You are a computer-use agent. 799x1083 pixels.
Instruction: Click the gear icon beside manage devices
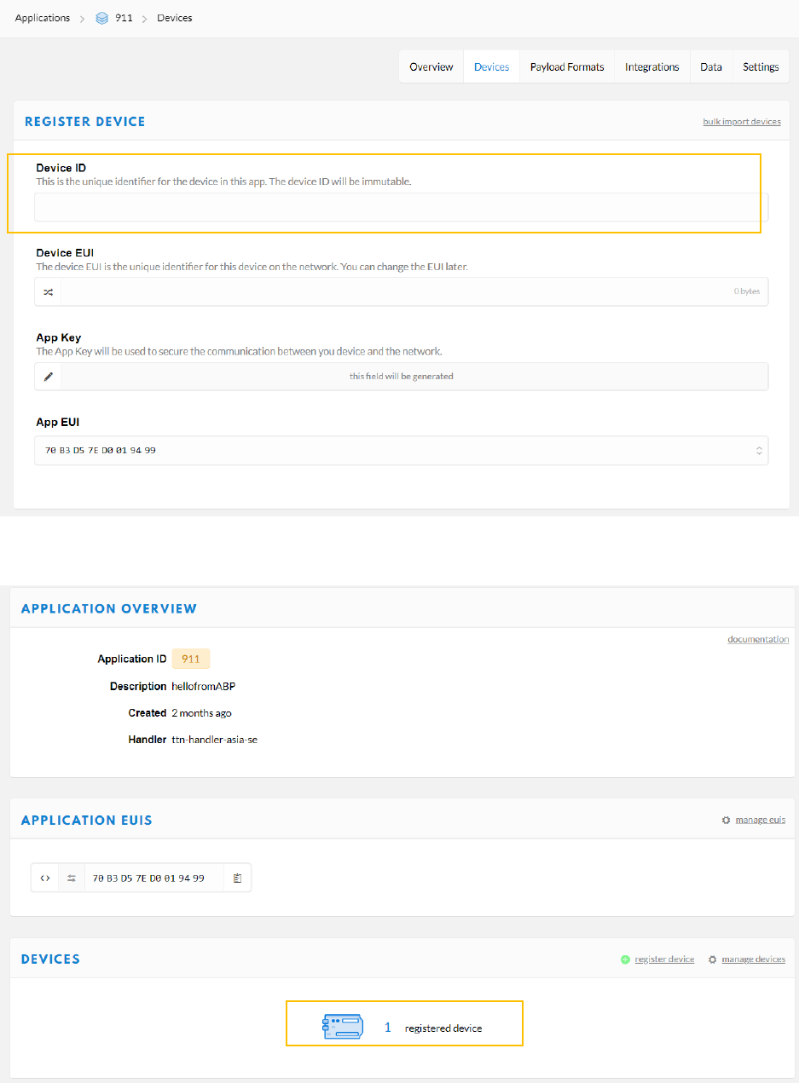[712, 959]
